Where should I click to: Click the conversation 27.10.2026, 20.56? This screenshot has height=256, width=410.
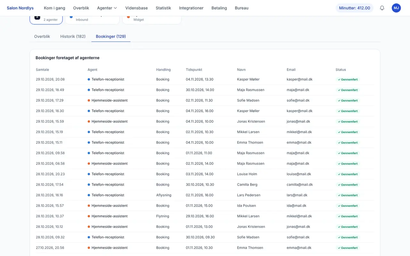(50, 248)
